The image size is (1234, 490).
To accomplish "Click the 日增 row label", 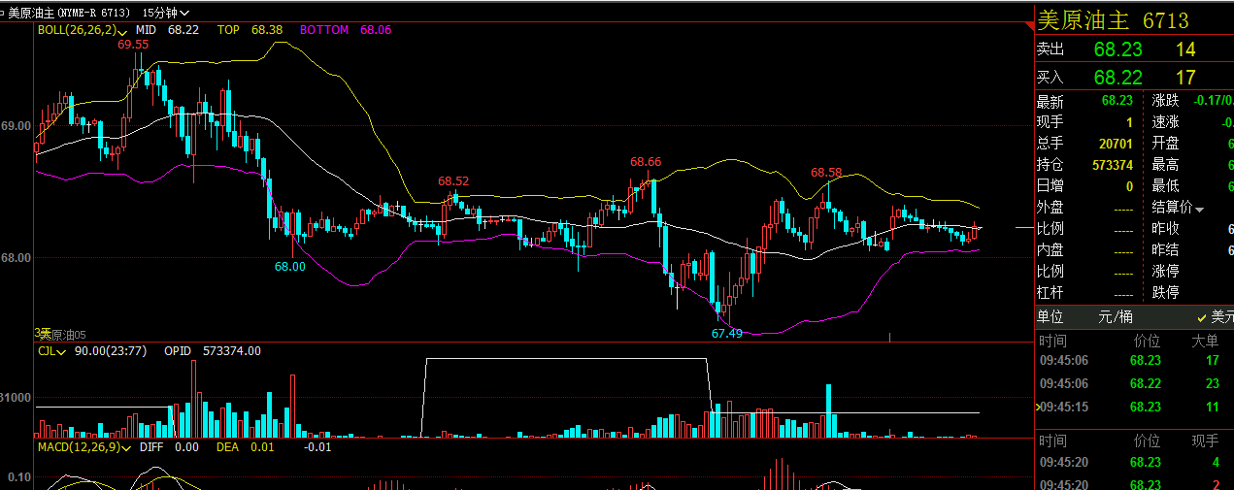I will click(1051, 186).
